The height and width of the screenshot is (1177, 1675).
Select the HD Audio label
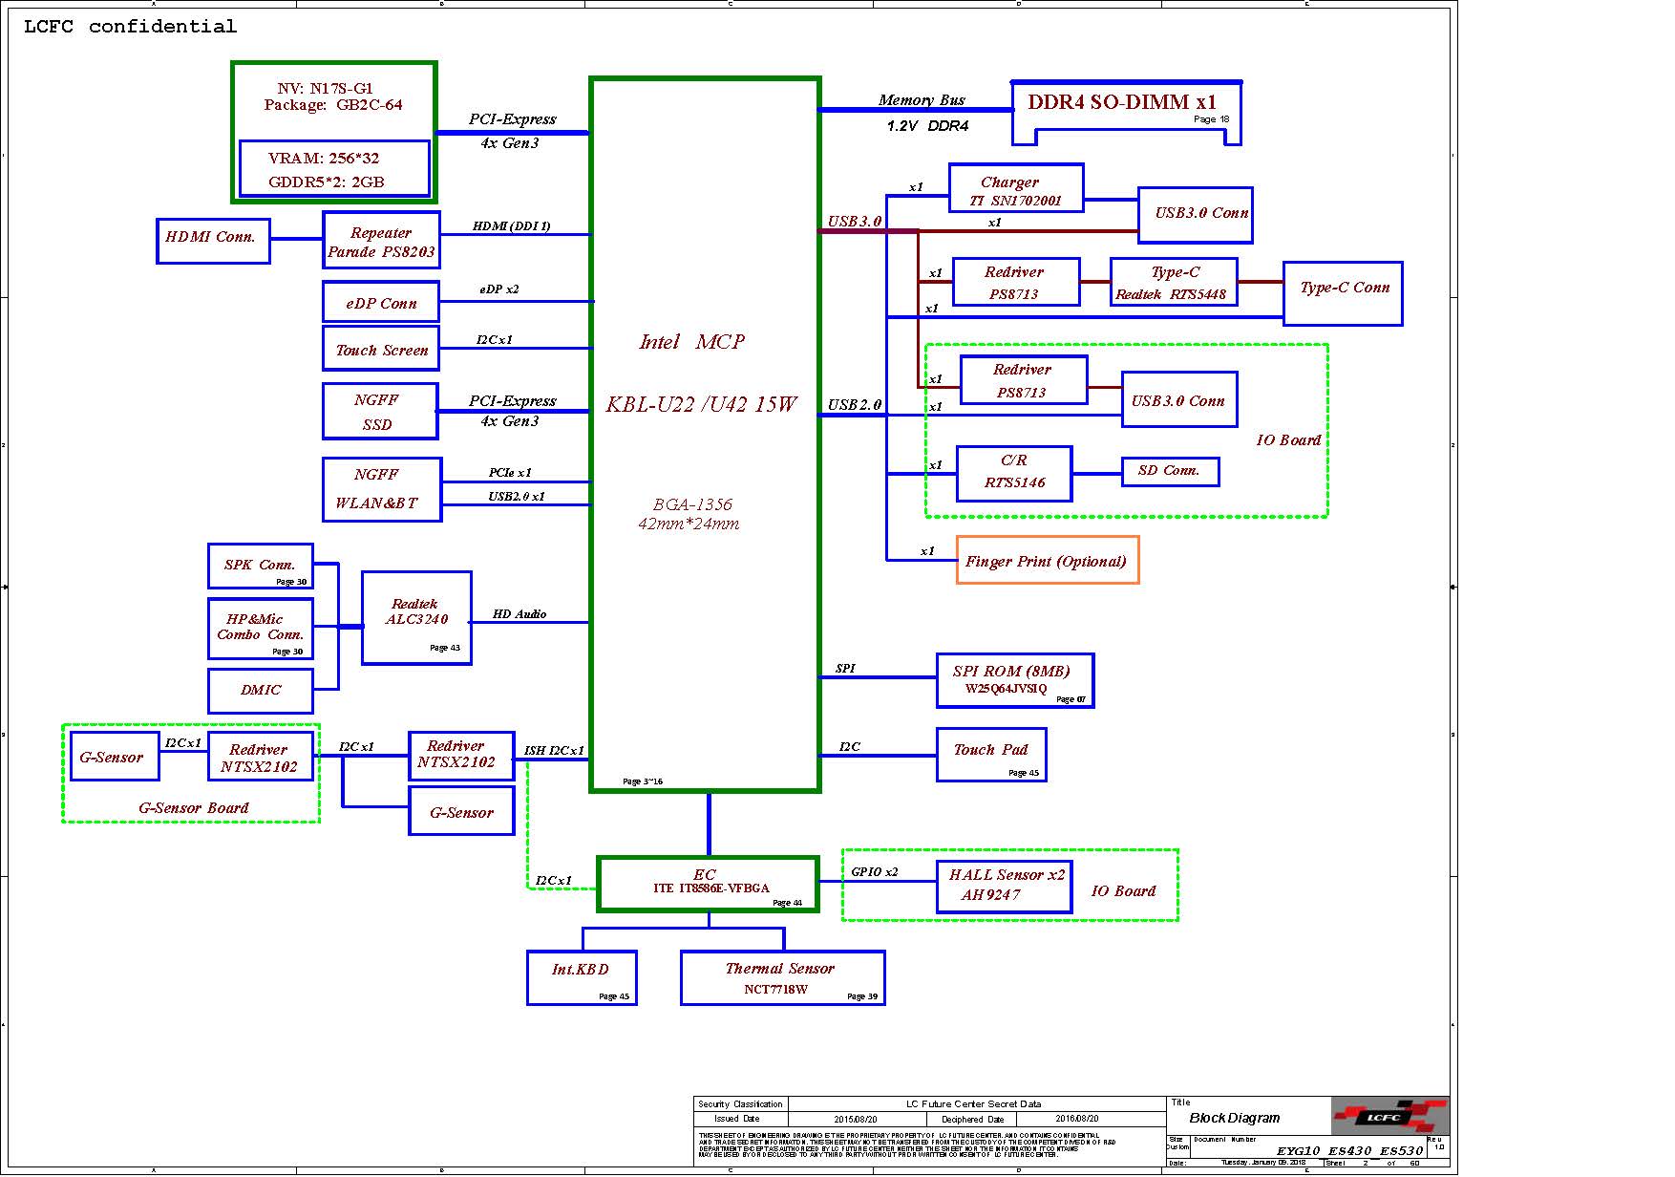click(x=519, y=613)
